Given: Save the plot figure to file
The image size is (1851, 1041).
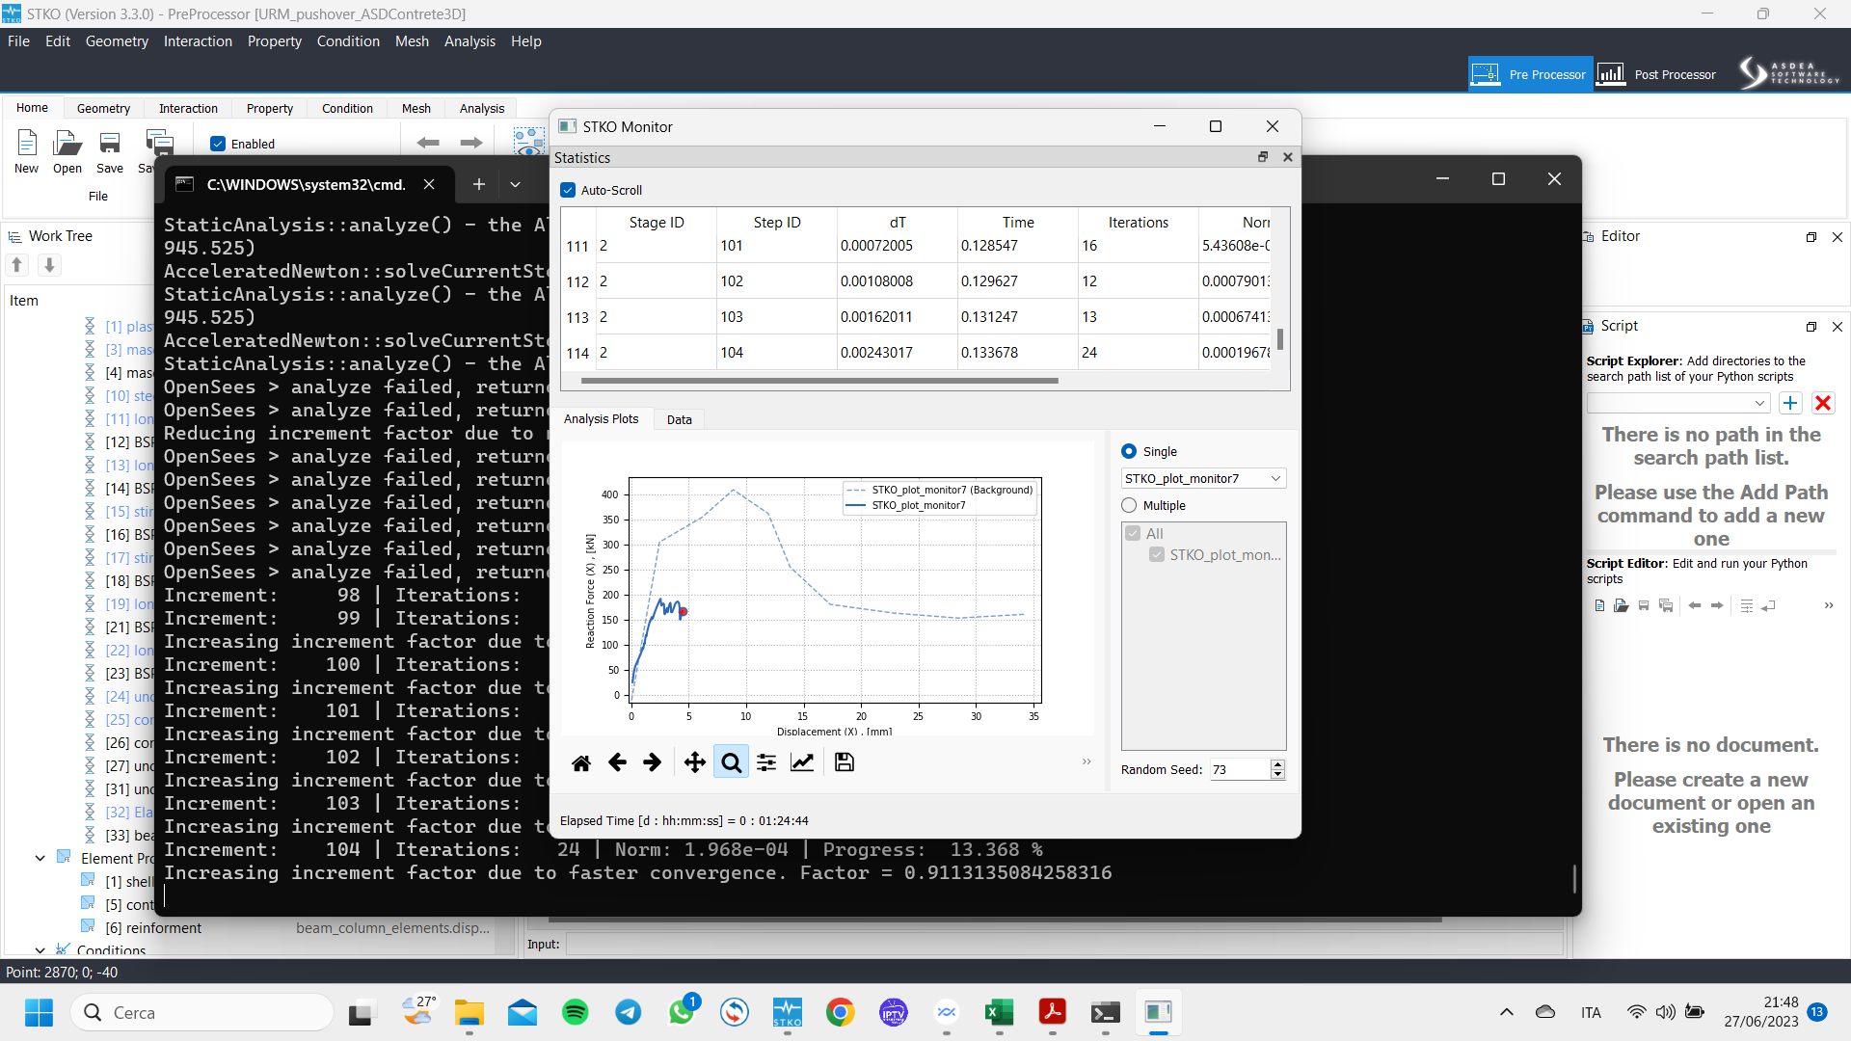Looking at the screenshot, I should pos(845,762).
